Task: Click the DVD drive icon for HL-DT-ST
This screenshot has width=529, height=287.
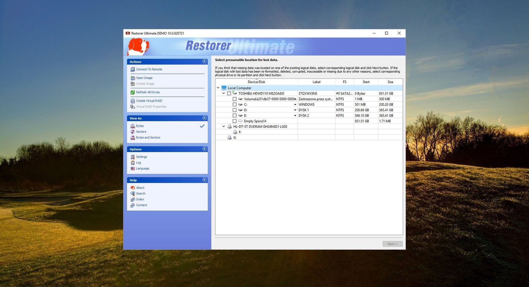Action: coord(229,127)
